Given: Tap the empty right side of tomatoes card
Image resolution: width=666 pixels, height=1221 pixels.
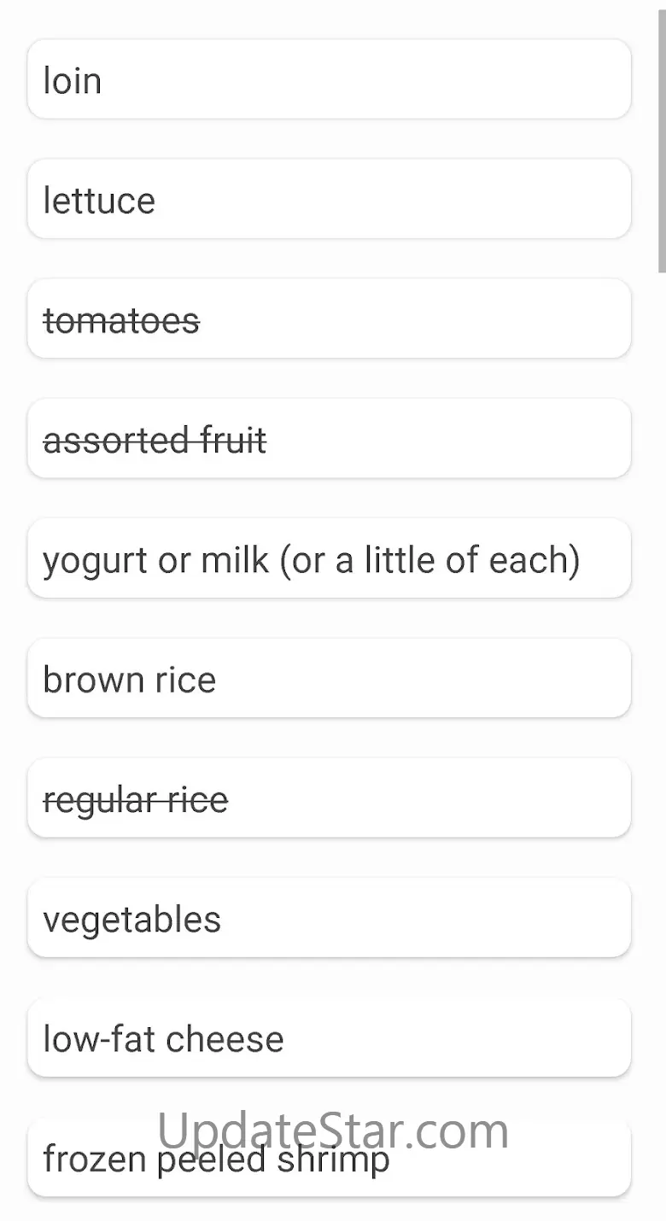Looking at the screenshot, I should (x=427, y=319).
